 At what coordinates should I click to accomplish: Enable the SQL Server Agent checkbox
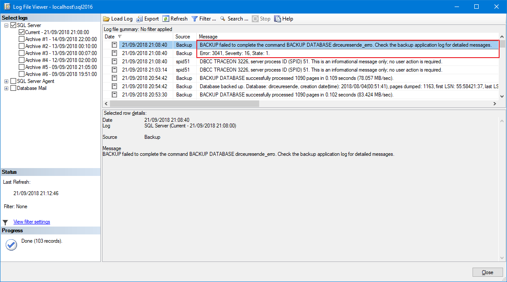(x=13, y=81)
